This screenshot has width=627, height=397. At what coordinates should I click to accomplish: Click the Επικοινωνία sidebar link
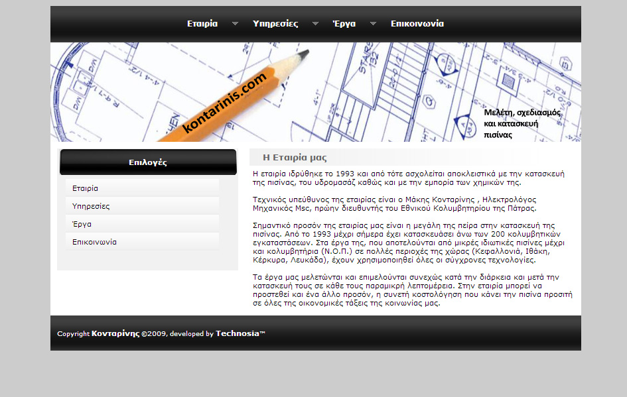(x=143, y=242)
